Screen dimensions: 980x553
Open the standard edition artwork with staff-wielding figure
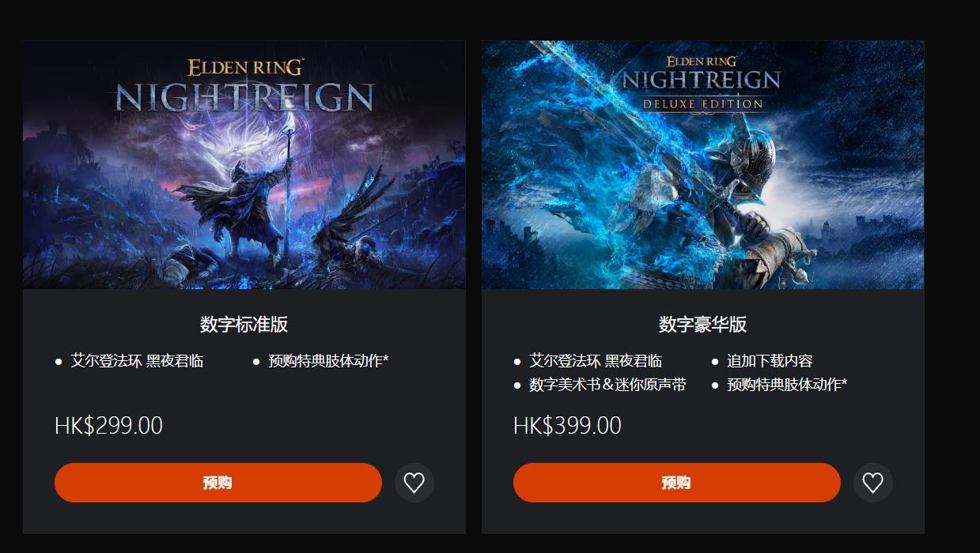click(244, 165)
